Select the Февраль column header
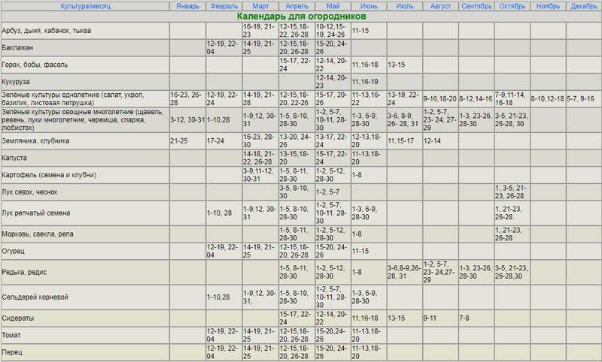602x362 pixels. tap(223, 5)
